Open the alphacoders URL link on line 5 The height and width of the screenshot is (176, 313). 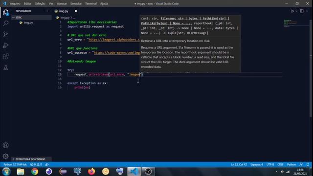point(114,40)
